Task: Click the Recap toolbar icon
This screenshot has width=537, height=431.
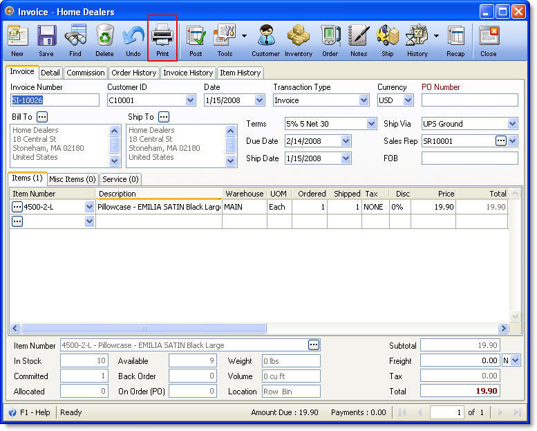Action: click(x=455, y=39)
